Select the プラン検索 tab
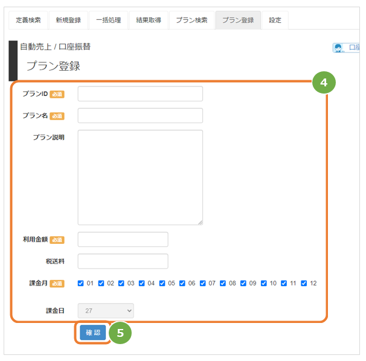 [x=191, y=20]
